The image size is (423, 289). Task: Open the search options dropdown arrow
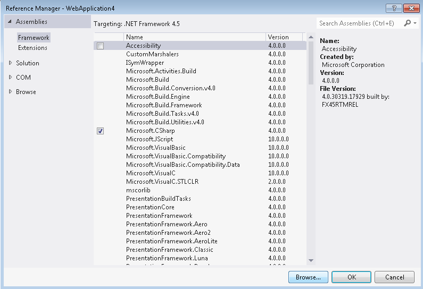tap(414, 23)
